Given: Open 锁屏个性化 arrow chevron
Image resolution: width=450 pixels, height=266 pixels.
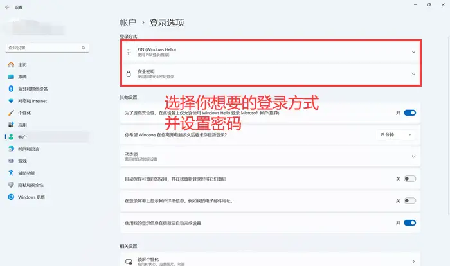Looking at the screenshot, I should (413, 262).
